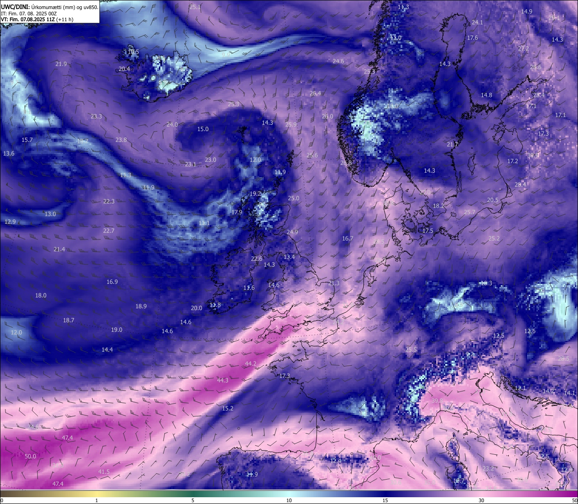The height and width of the screenshot is (504, 578).
Task: Pick the 41.5 value label
Action: click(x=104, y=472)
